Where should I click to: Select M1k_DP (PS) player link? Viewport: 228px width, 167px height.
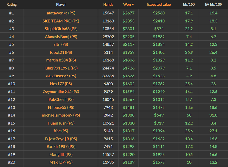(61, 162)
